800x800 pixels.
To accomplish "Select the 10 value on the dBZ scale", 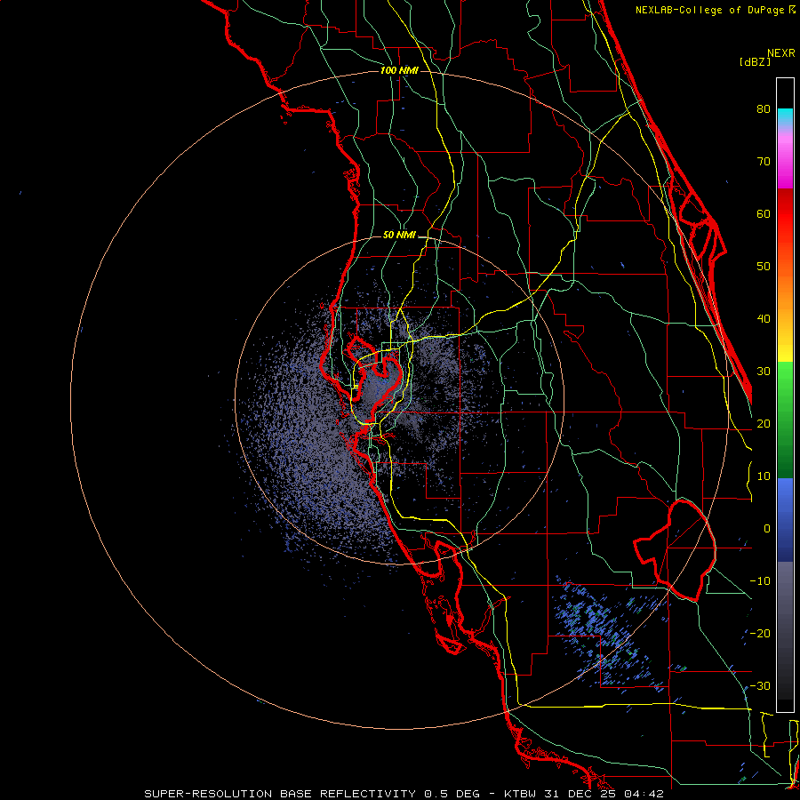I will point(764,476).
